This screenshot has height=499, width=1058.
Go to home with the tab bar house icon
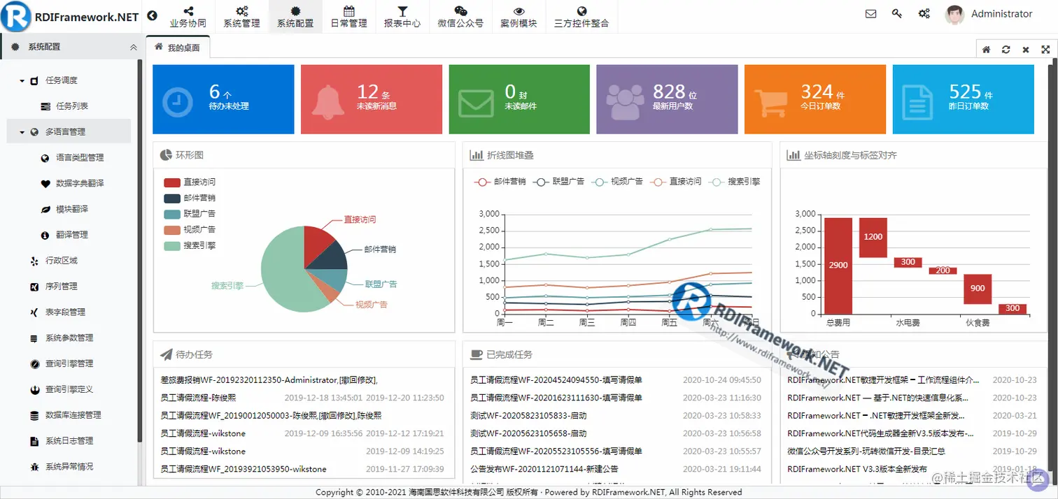click(986, 50)
